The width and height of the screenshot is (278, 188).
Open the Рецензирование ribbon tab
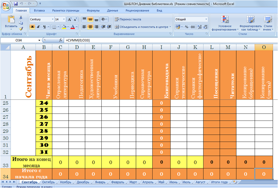138,11
